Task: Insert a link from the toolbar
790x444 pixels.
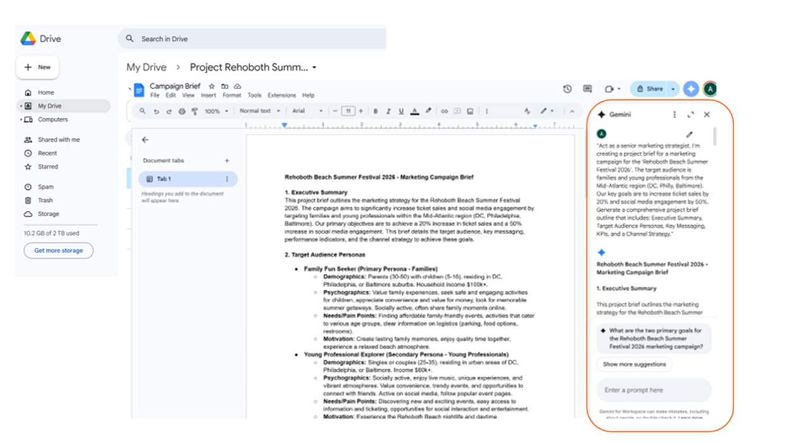Action: pyautogui.click(x=444, y=111)
